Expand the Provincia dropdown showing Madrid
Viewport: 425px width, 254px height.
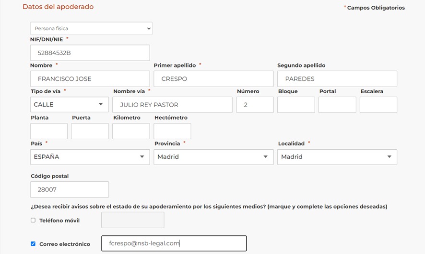213,157
